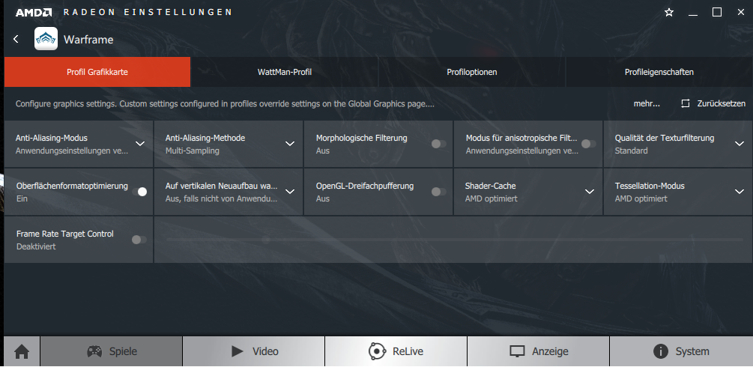Switch to the WattMan-Profil tab
The width and height of the screenshot is (753, 367).
(x=284, y=72)
